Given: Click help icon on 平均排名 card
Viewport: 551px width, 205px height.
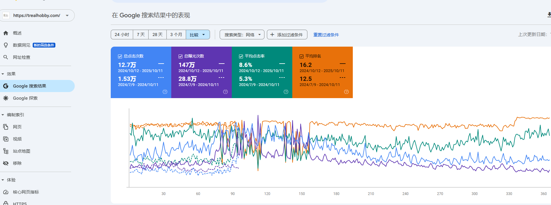Looking at the screenshot, I should (346, 92).
